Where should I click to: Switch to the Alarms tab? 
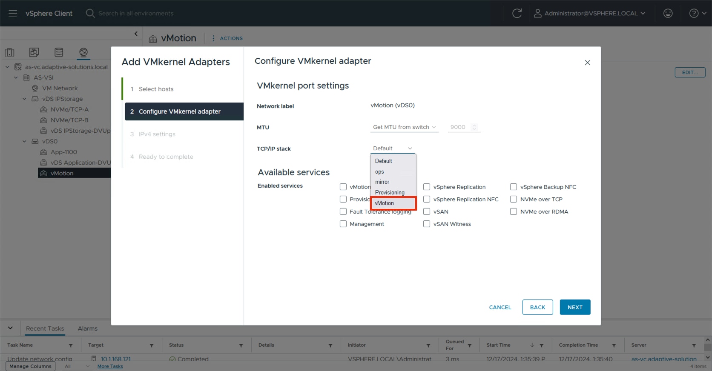click(x=88, y=328)
